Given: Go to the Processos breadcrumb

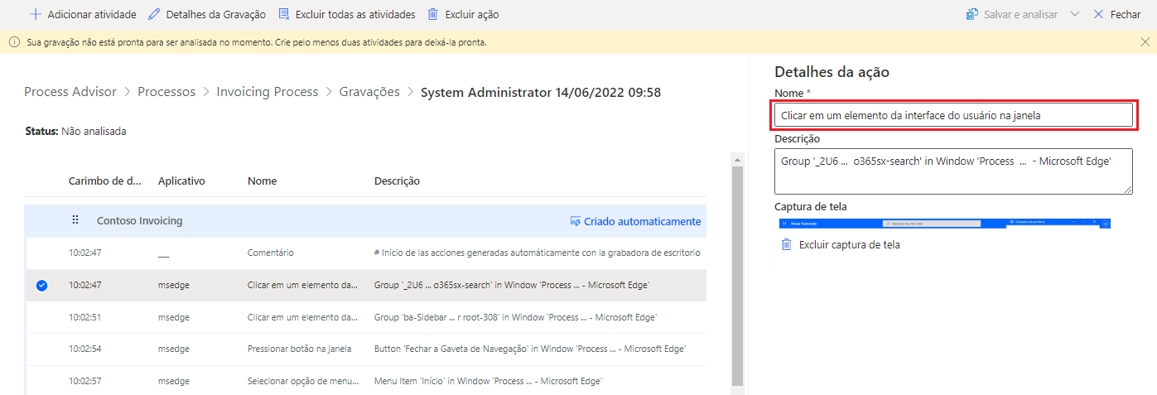Looking at the screenshot, I should pyautogui.click(x=166, y=92).
